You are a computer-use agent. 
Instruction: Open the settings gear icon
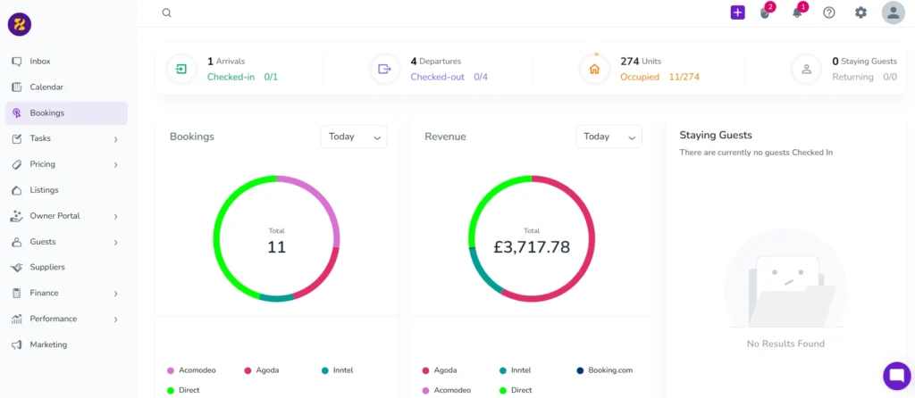(x=860, y=12)
